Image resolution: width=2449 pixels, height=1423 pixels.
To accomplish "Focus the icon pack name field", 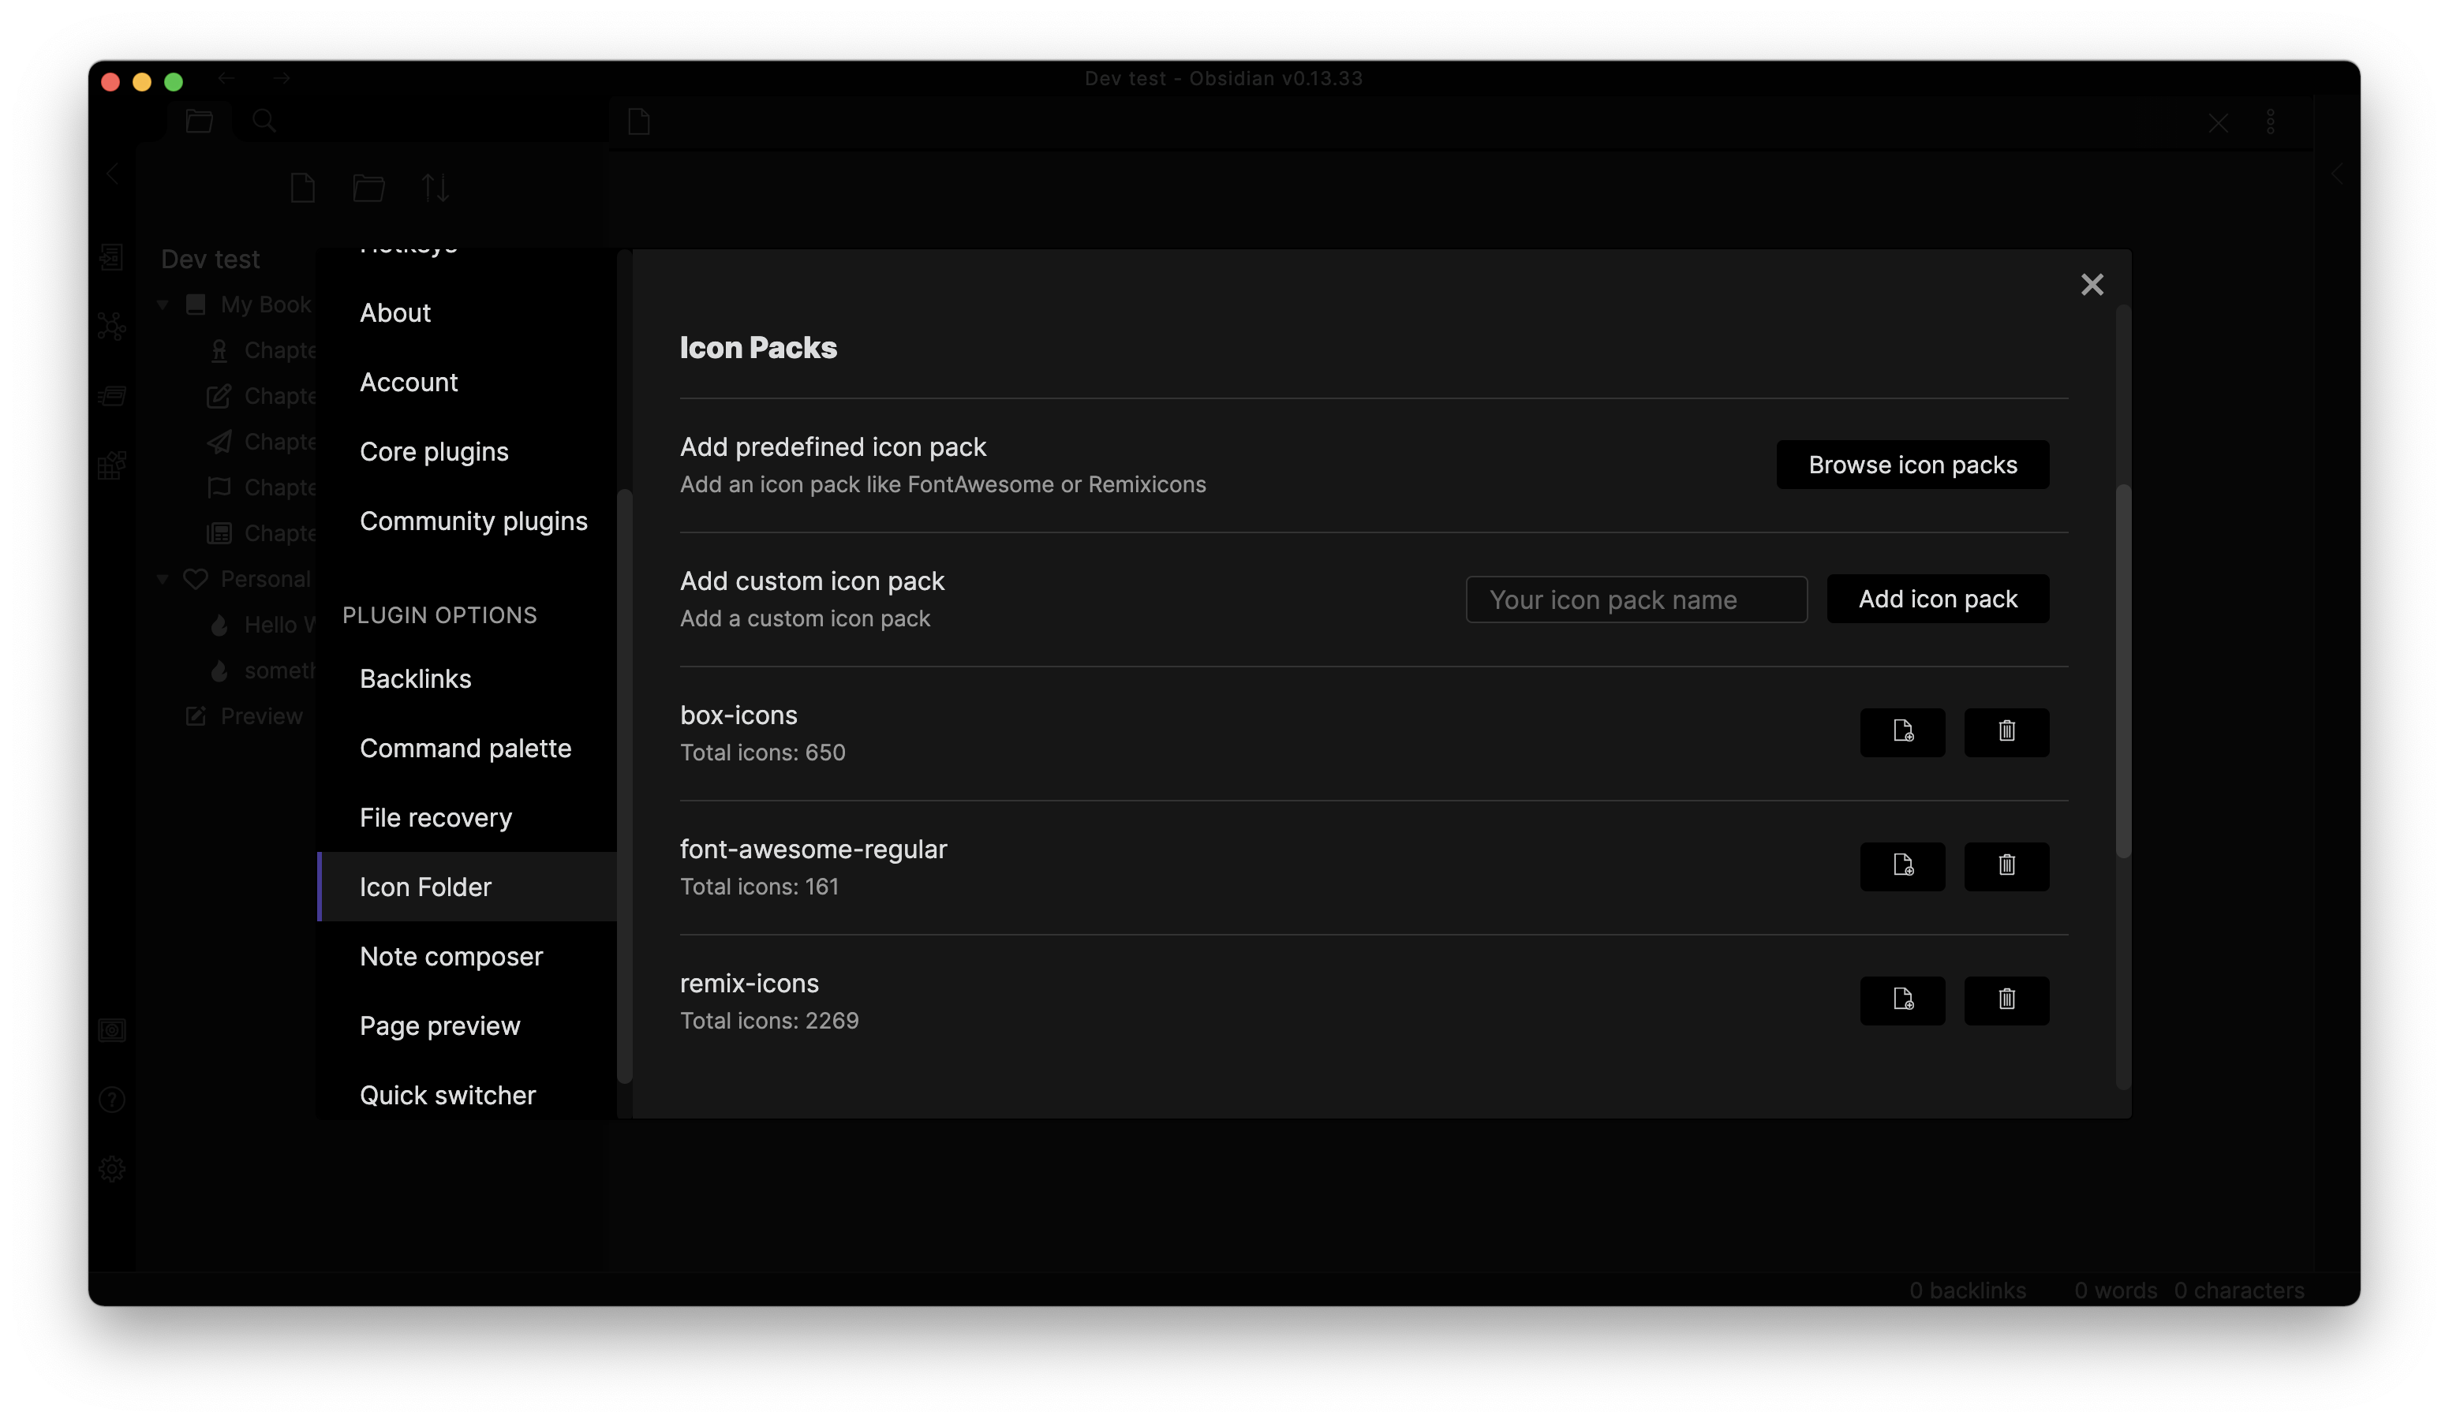I will pos(1636,599).
